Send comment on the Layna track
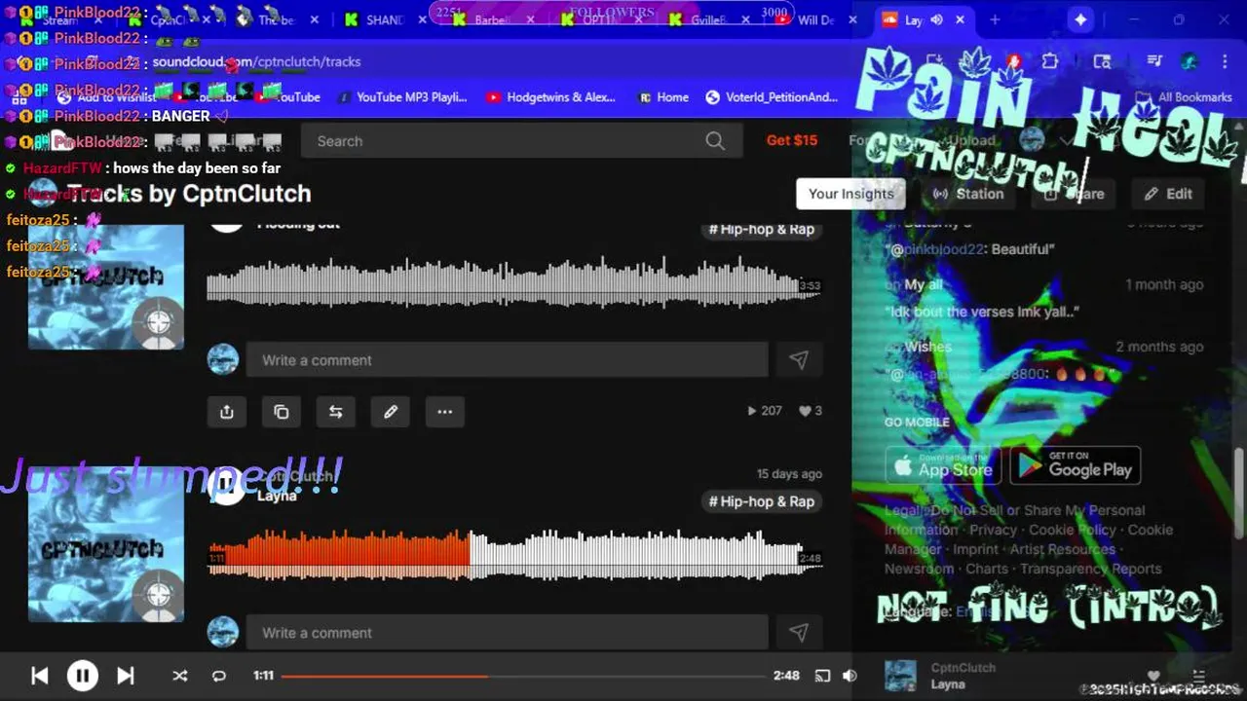This screenshot has height=701, width=1247. tap(799, 633)
